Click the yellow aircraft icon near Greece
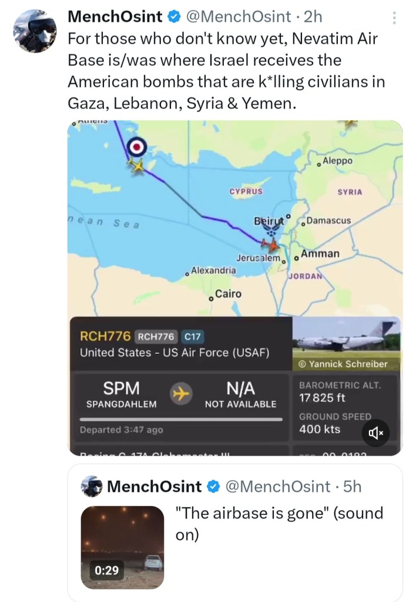This screenshot has height=602, width=416. pyautogui.click(x=137, y=166)
